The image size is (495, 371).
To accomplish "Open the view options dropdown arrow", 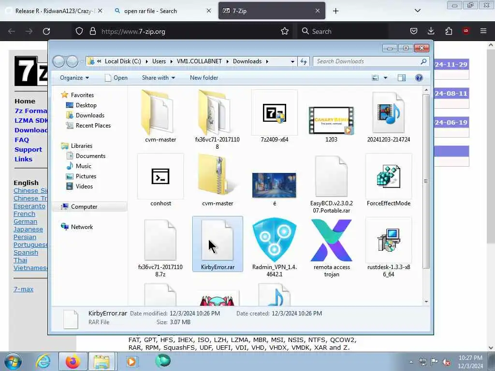I will point(385,78).
